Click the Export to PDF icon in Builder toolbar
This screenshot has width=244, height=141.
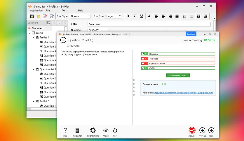coord(45,16)
